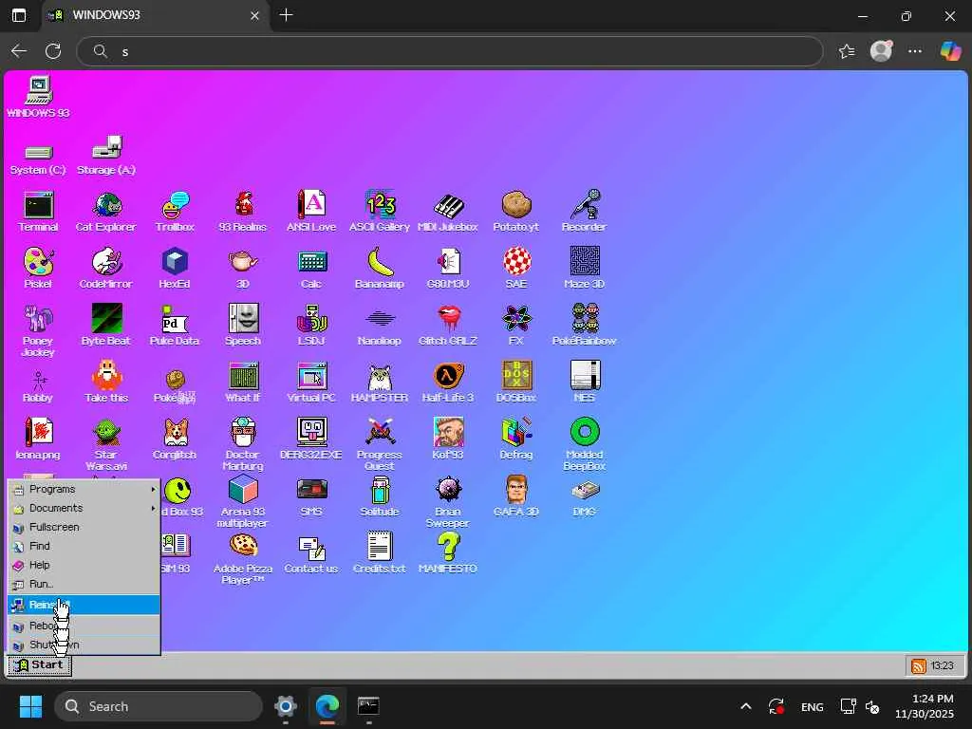972x729 pixels.
Task: Open HexEd icon
Action: pos(175,269)
